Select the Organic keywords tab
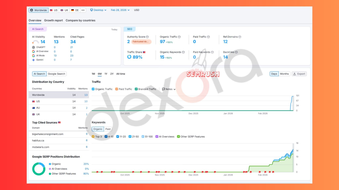Viewport: 339px width, 190px height. (x=98, y=129)
